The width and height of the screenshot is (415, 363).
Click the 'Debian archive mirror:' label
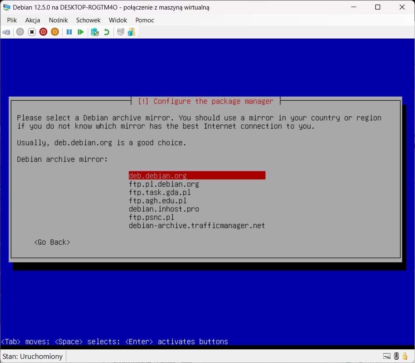click(63, 159)
